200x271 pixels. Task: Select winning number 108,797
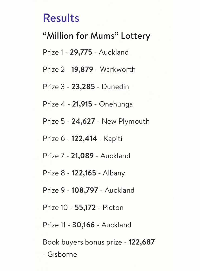coord(85,190)
